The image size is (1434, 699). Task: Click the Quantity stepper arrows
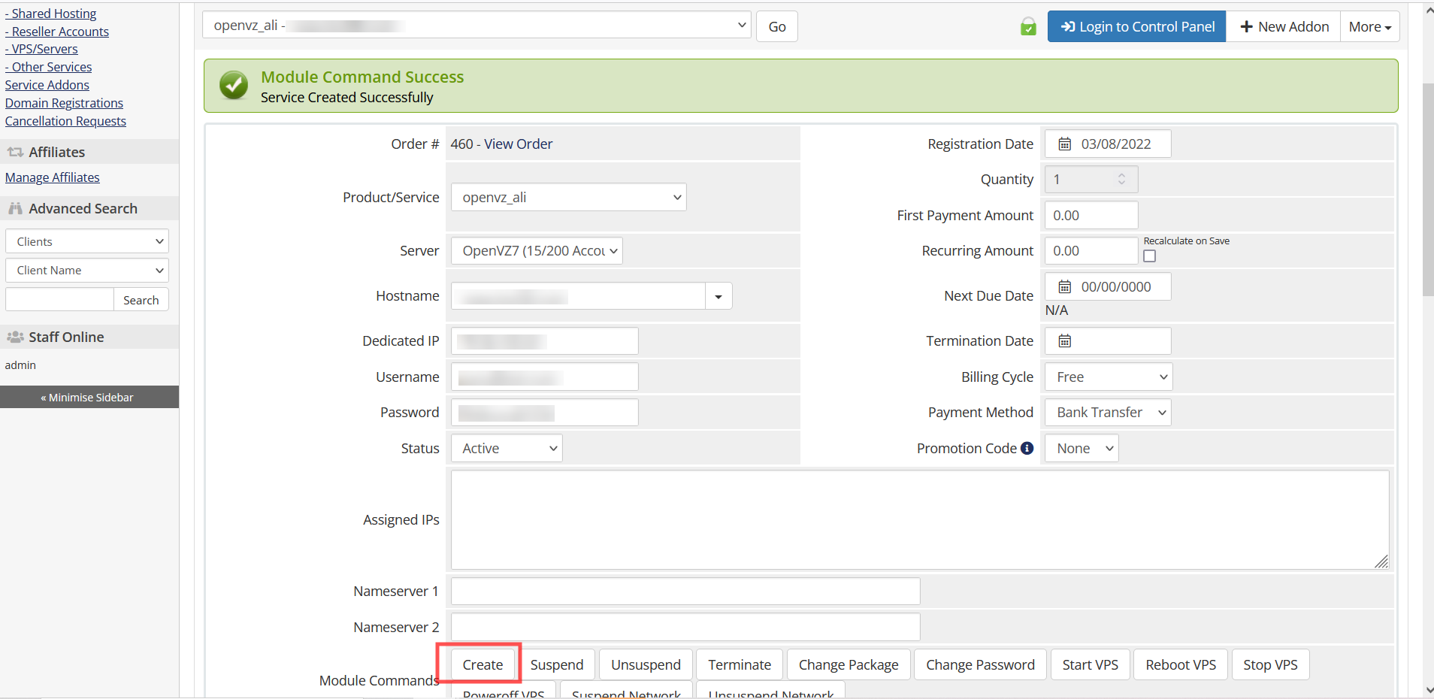1121,180
